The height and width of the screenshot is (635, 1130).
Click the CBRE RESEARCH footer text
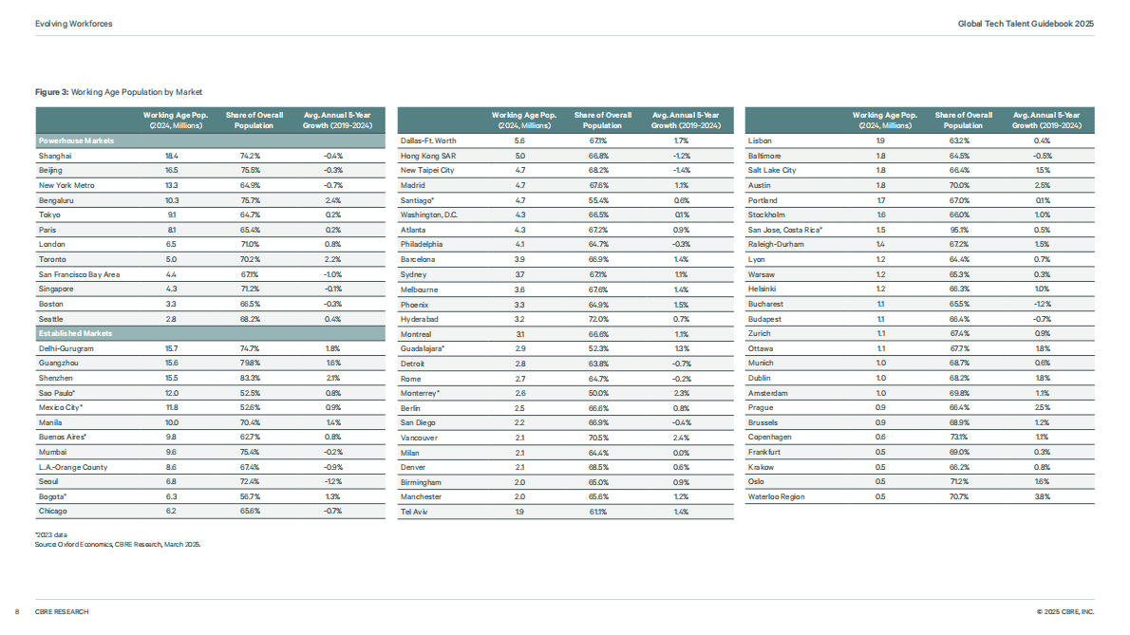[62, 612]
